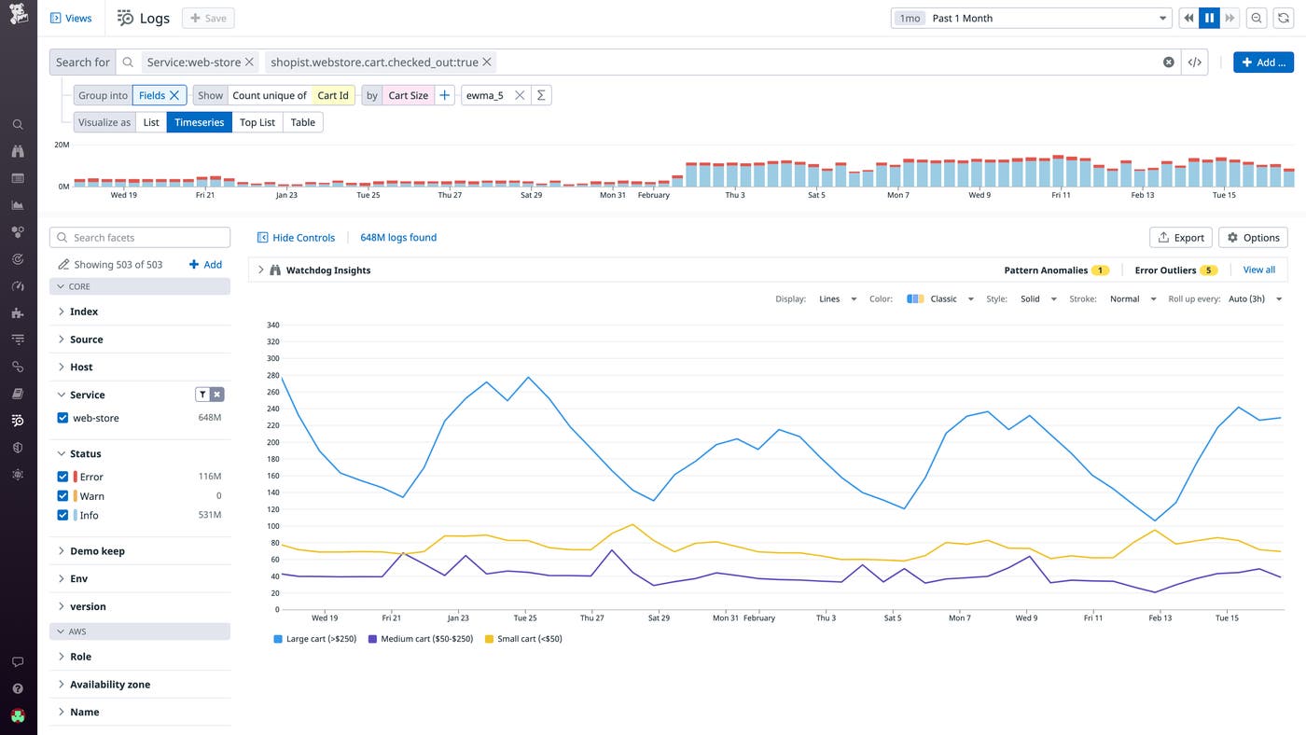Click the View all link for insights
Viewport: 1306px width, 735px height.
point(1258,269)
